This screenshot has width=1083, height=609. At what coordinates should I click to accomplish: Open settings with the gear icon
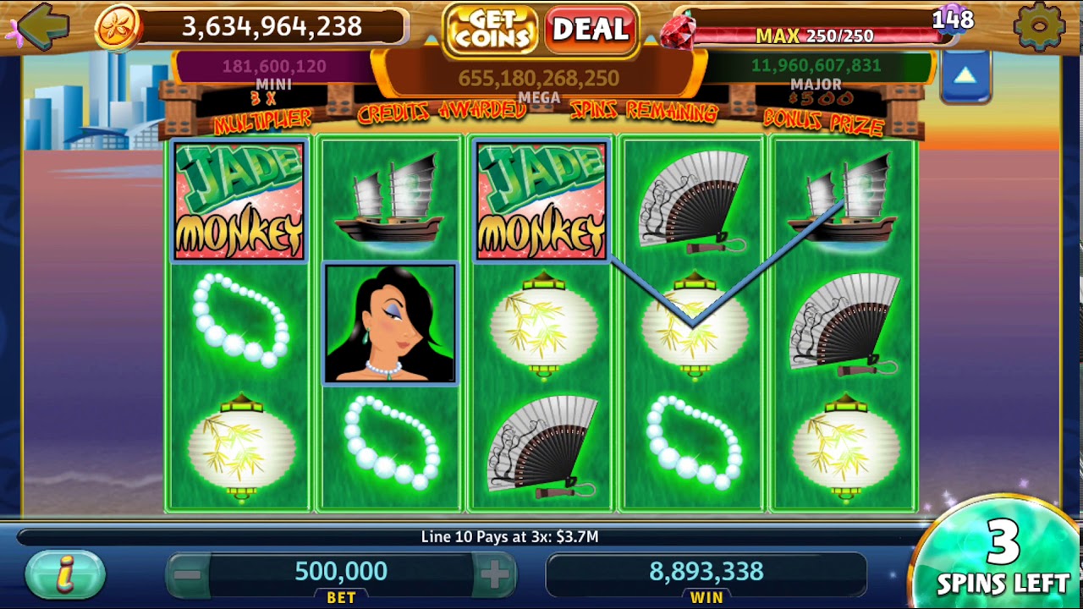(x=1038, y=26)
